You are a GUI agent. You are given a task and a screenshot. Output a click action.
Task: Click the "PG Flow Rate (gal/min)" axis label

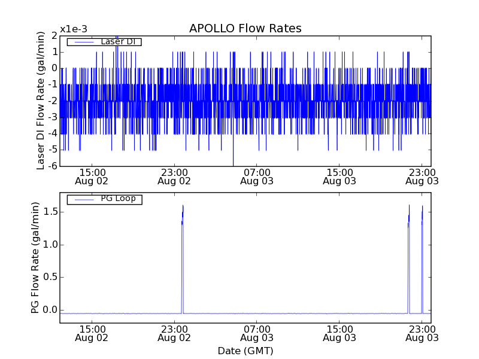click(x=35, y=258)
